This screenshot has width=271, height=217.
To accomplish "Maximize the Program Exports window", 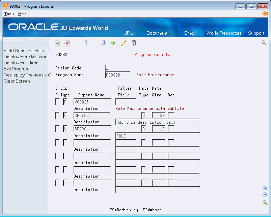I will (251, 6).
